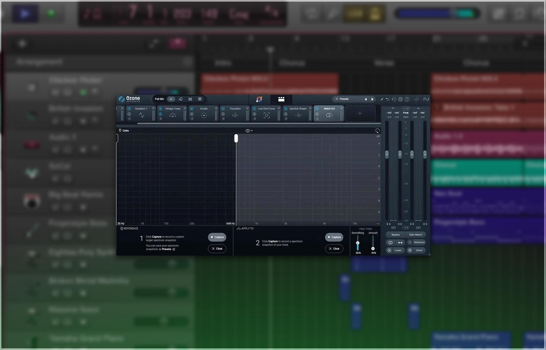This screenshot has width=546, height=350.
Task: Click the 649 Hz frequency range handle
Action: point(236,138)
